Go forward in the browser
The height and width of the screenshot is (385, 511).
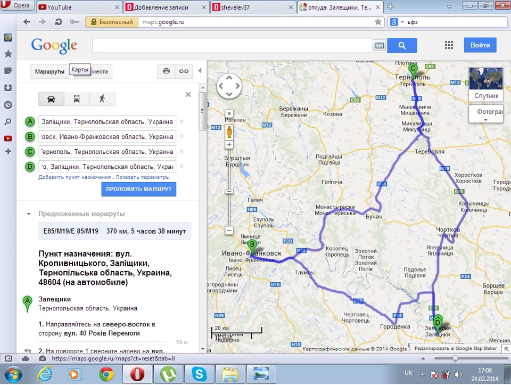[43, 22]
